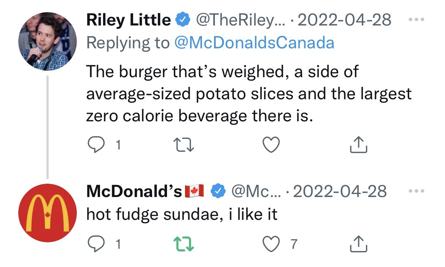Like the McDonald's hot fudge sundae reply

click(x=271, y=244)
